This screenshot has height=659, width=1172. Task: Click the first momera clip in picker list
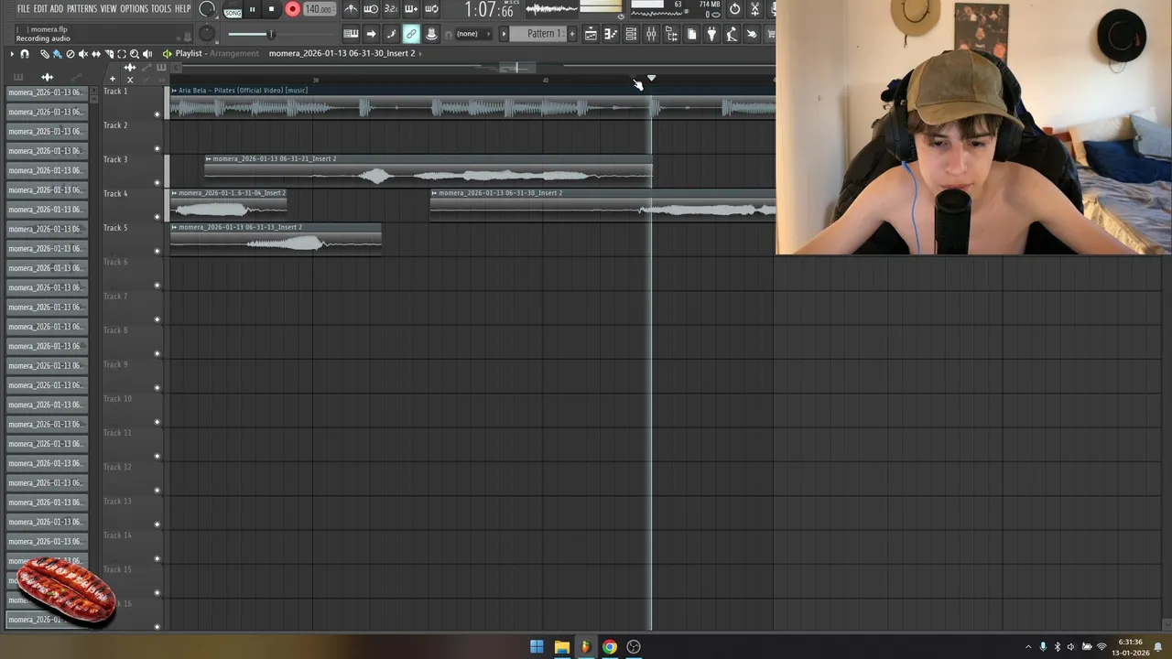click(47, 92)
